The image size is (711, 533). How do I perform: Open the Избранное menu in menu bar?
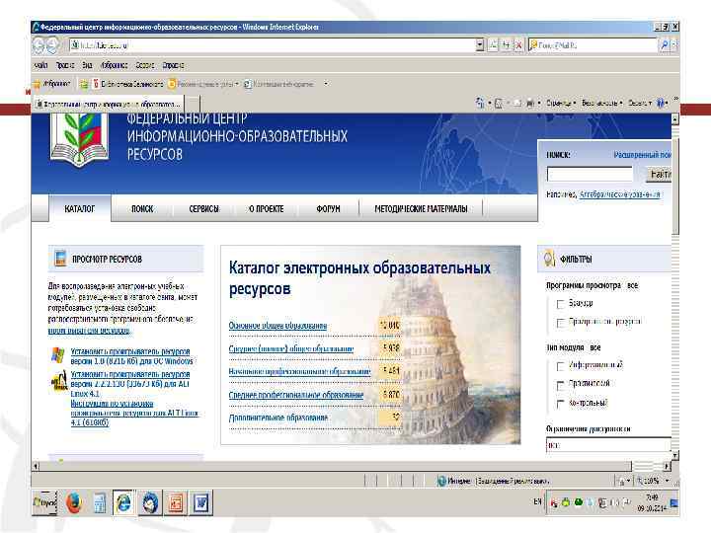[x=114, y=65]
